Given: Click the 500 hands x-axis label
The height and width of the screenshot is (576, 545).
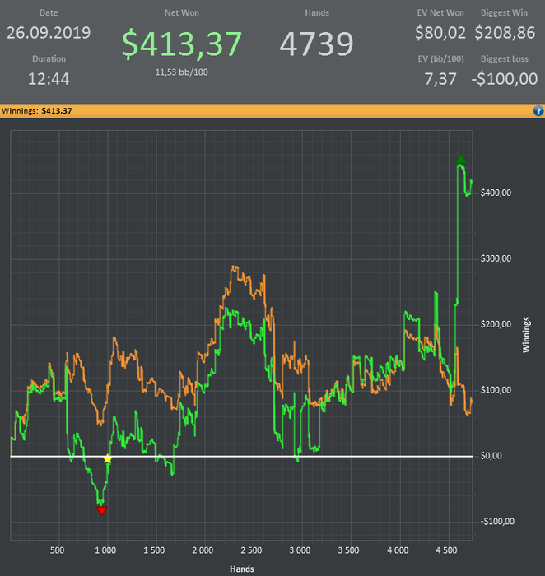Looking at the screenshot, I should pyautogui.click(x=57, y=550).
